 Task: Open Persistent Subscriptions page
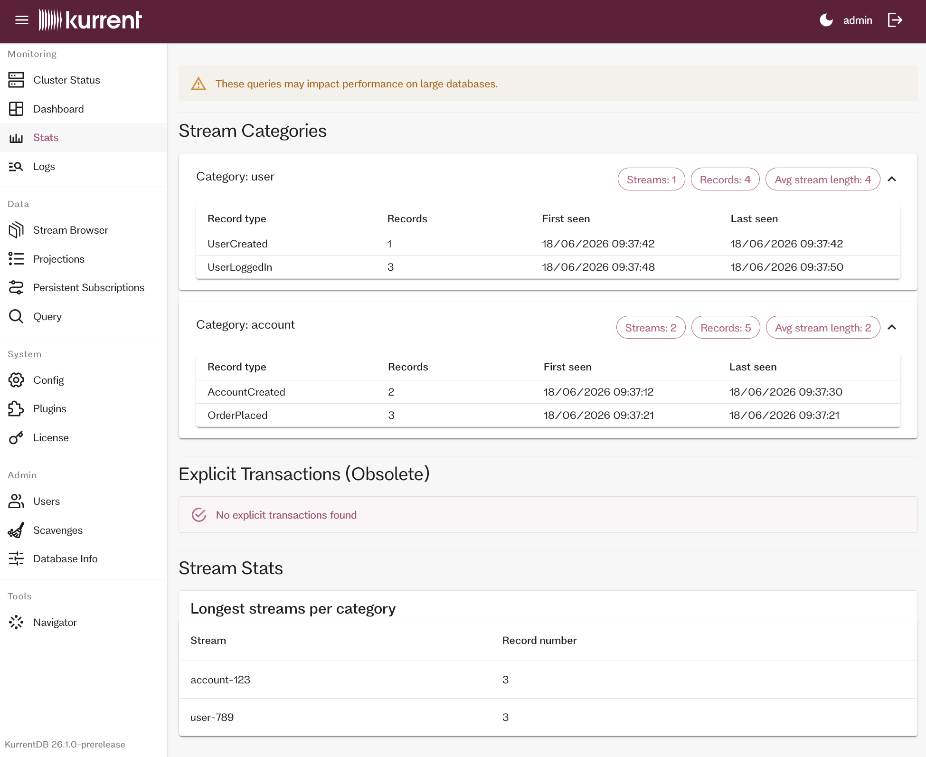tap(84, 287)
